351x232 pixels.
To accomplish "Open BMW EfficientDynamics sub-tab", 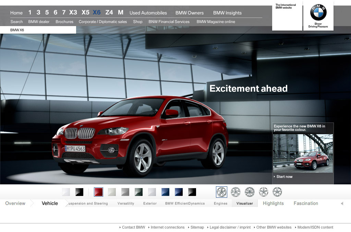I will click(x=185, y=204).
